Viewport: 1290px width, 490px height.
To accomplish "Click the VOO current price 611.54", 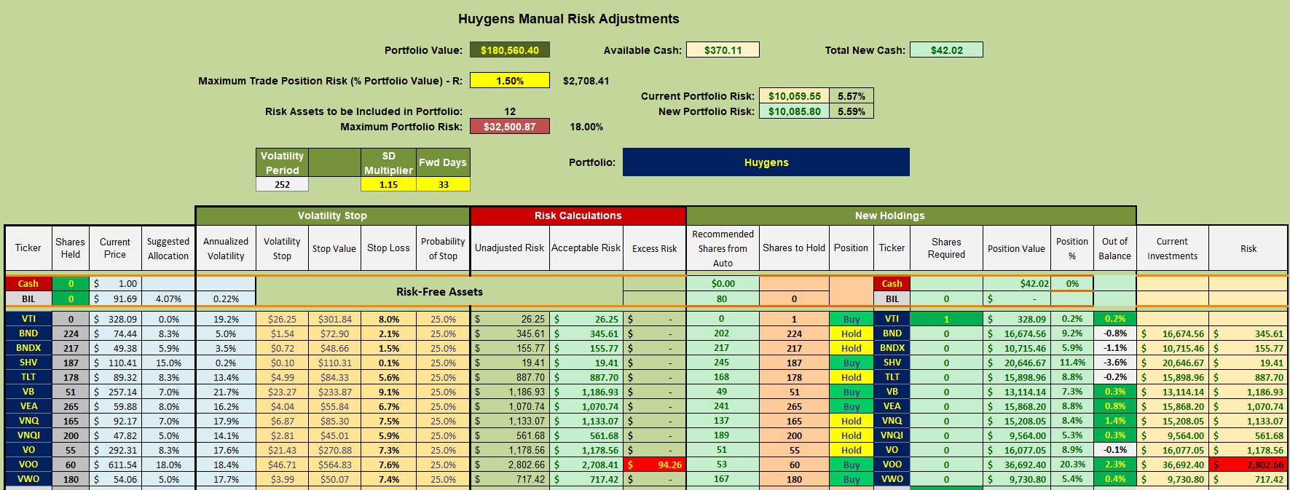I will (x=115, y=465).
